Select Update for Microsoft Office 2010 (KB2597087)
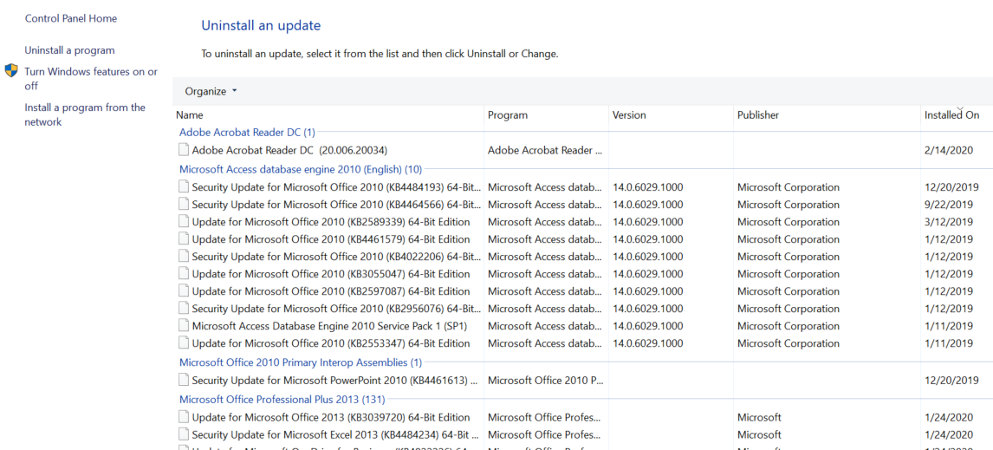Image resolution: width=993 pixels, height=450 pixels. click(x=331, y=291)
